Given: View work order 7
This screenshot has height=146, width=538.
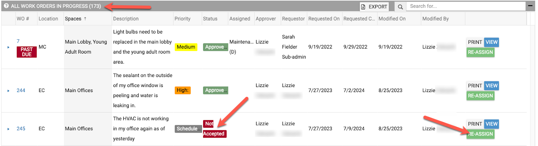Looking at the screenshot, I should click(x=491, y=42).
